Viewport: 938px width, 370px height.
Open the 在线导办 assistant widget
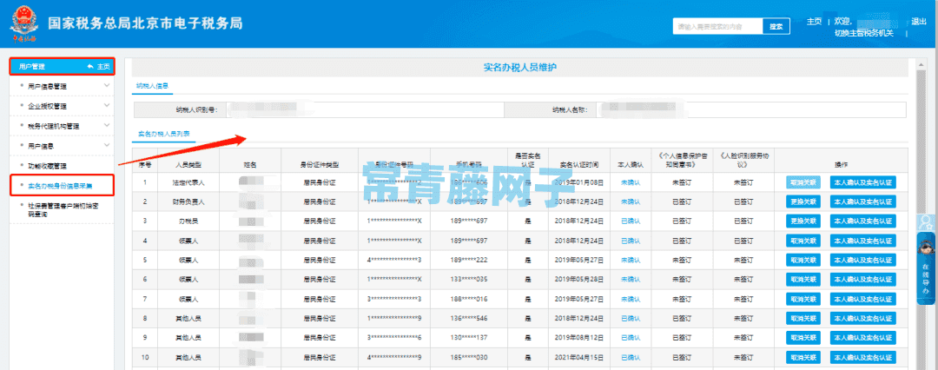coord(926,268)
